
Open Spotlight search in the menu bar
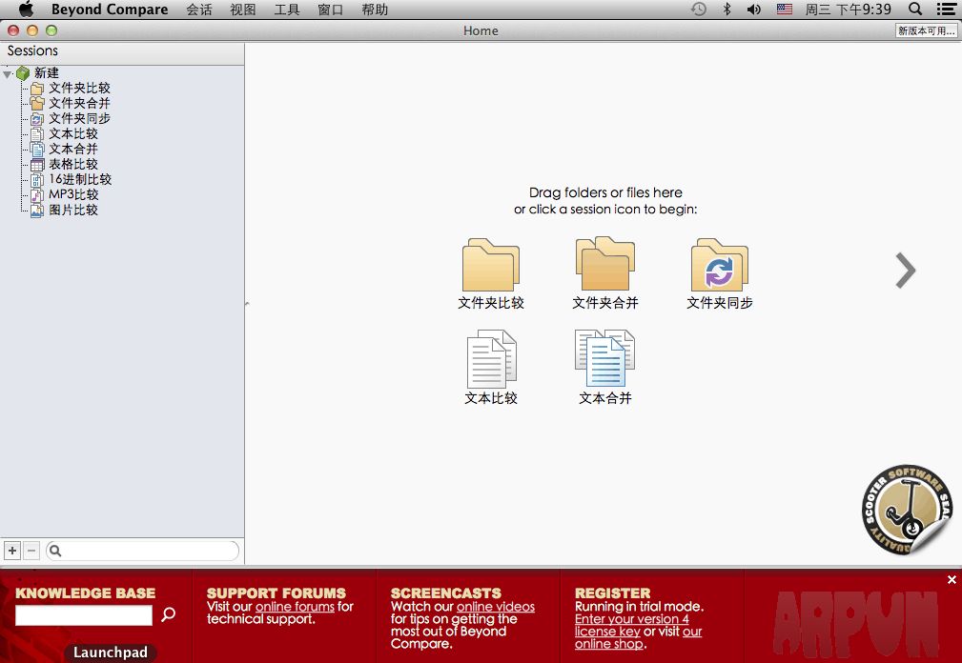[x=915, y=10]
